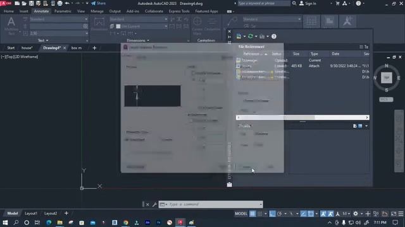
Task: Click the workspace switching gear icon
Action: (356, 214)
